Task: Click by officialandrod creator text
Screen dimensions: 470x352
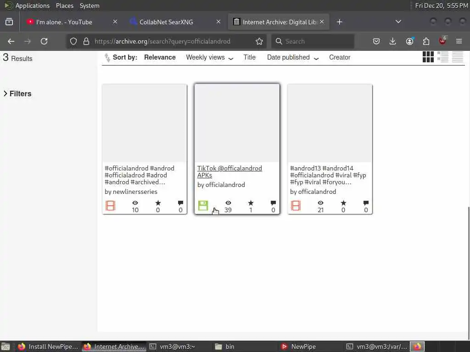Action: click(221, 185)
